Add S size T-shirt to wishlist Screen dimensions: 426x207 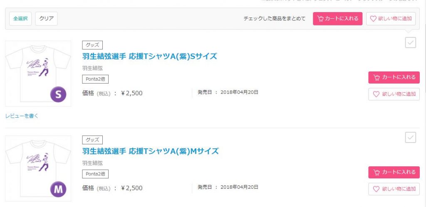(394, 94)
